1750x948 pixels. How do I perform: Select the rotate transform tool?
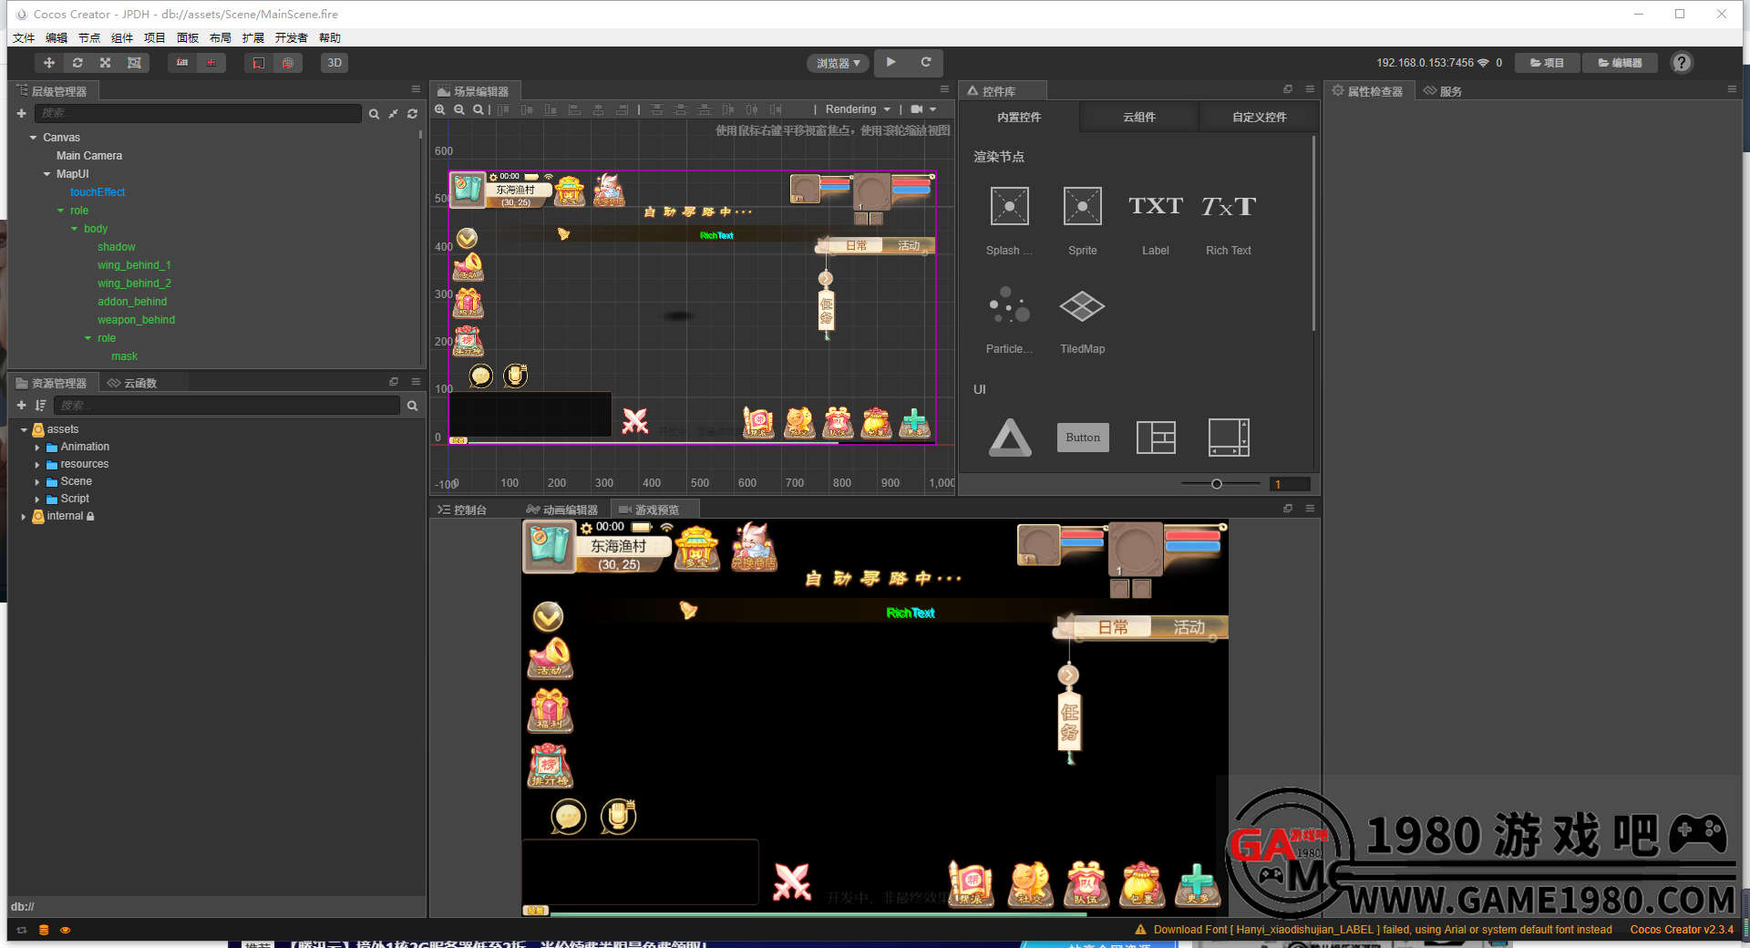pos(77,63)
